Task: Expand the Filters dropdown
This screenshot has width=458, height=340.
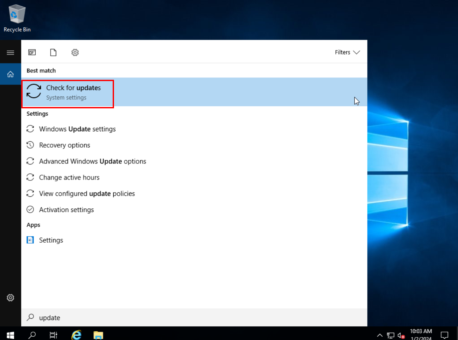Action: tap(347, 53)
